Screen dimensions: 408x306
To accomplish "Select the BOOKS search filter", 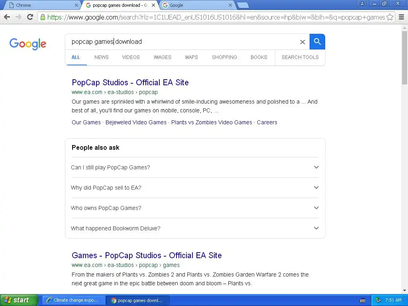I will coord(259,57).
